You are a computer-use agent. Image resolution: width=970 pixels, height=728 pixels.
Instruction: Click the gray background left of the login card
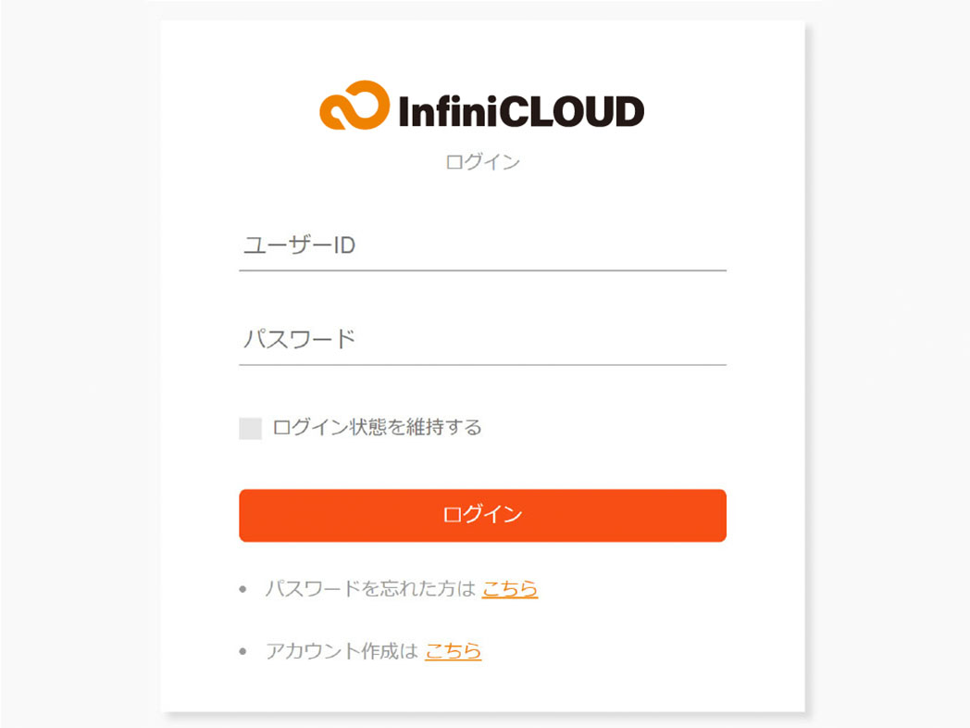pyautogui.click(x=81, y=364)
